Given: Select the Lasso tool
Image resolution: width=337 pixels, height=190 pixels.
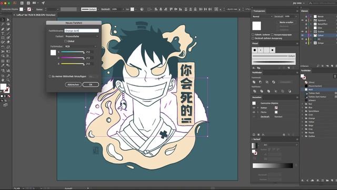Looking at the screenshot, I should [x=8, y=24].
